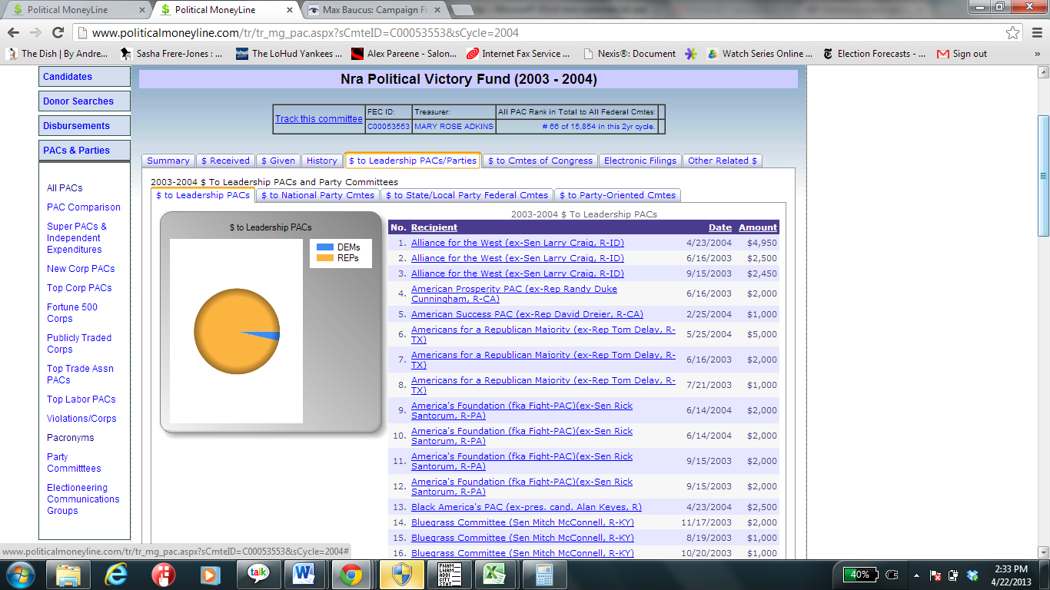This screenshot has width=1050, height=590.
Task: Open The Dish bookmark
Action: (x=58, y=54)
